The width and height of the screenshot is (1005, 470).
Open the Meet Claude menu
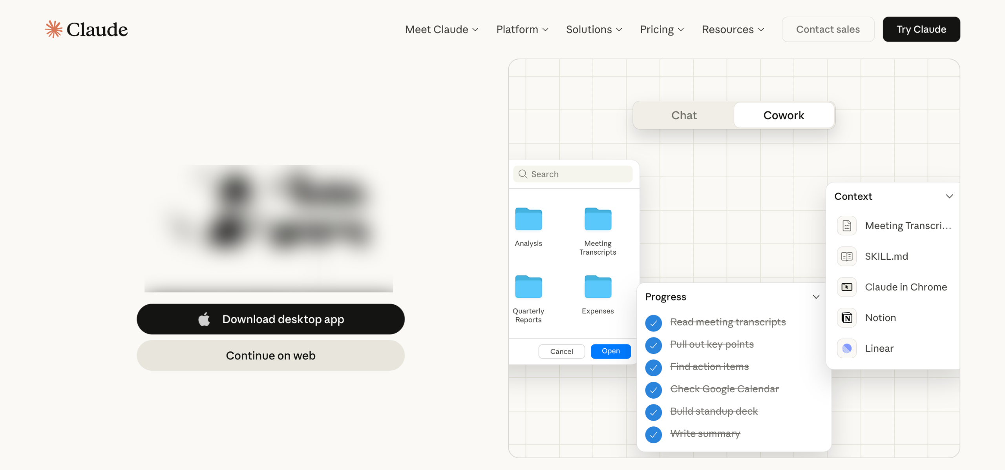(442, 29)
